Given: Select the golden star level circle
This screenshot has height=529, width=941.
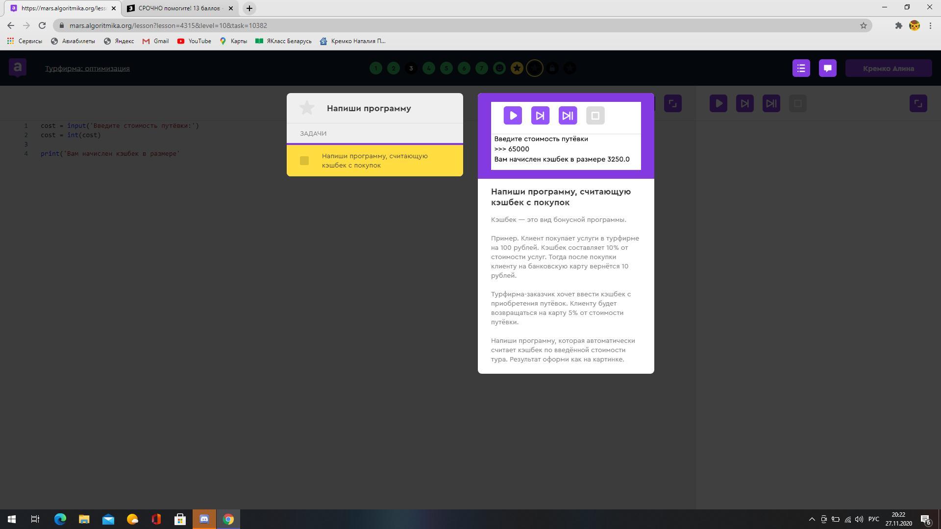Looking at the screenshot, I should coord(517,68).
